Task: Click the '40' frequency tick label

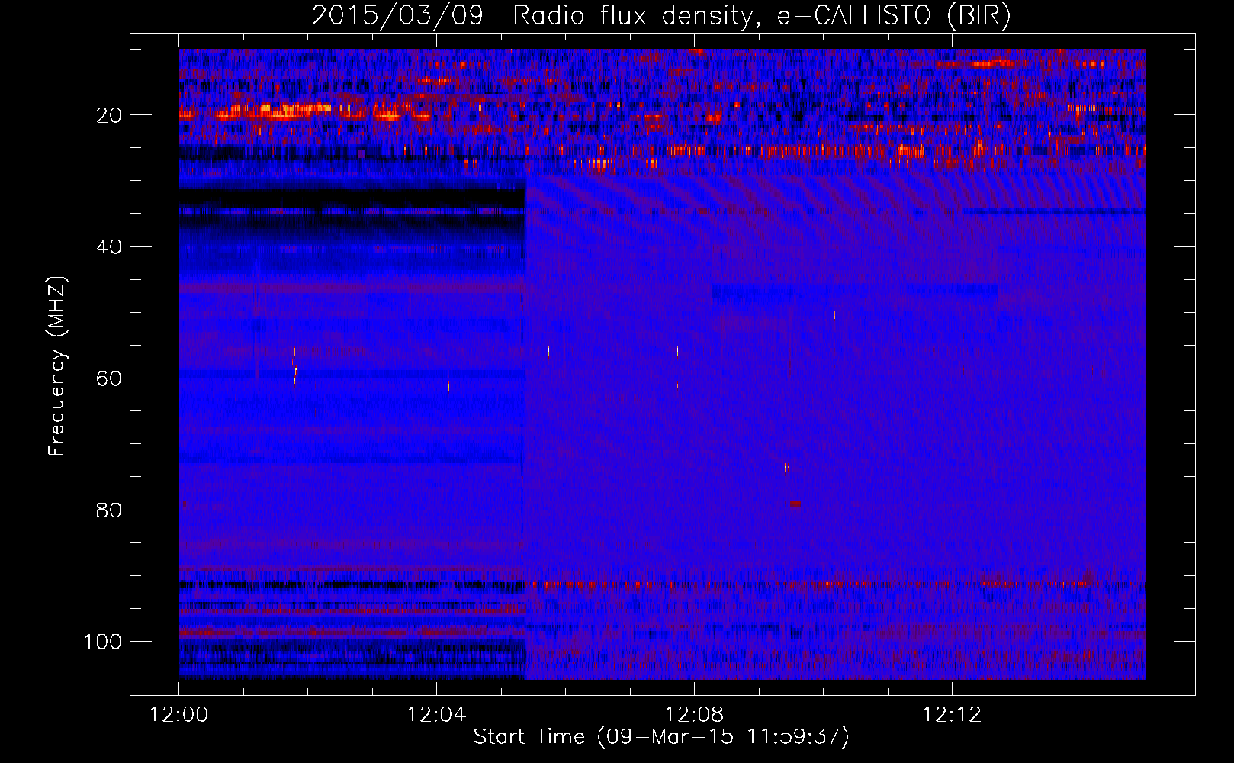Action: pyautogui.click(x=109, y=247)
